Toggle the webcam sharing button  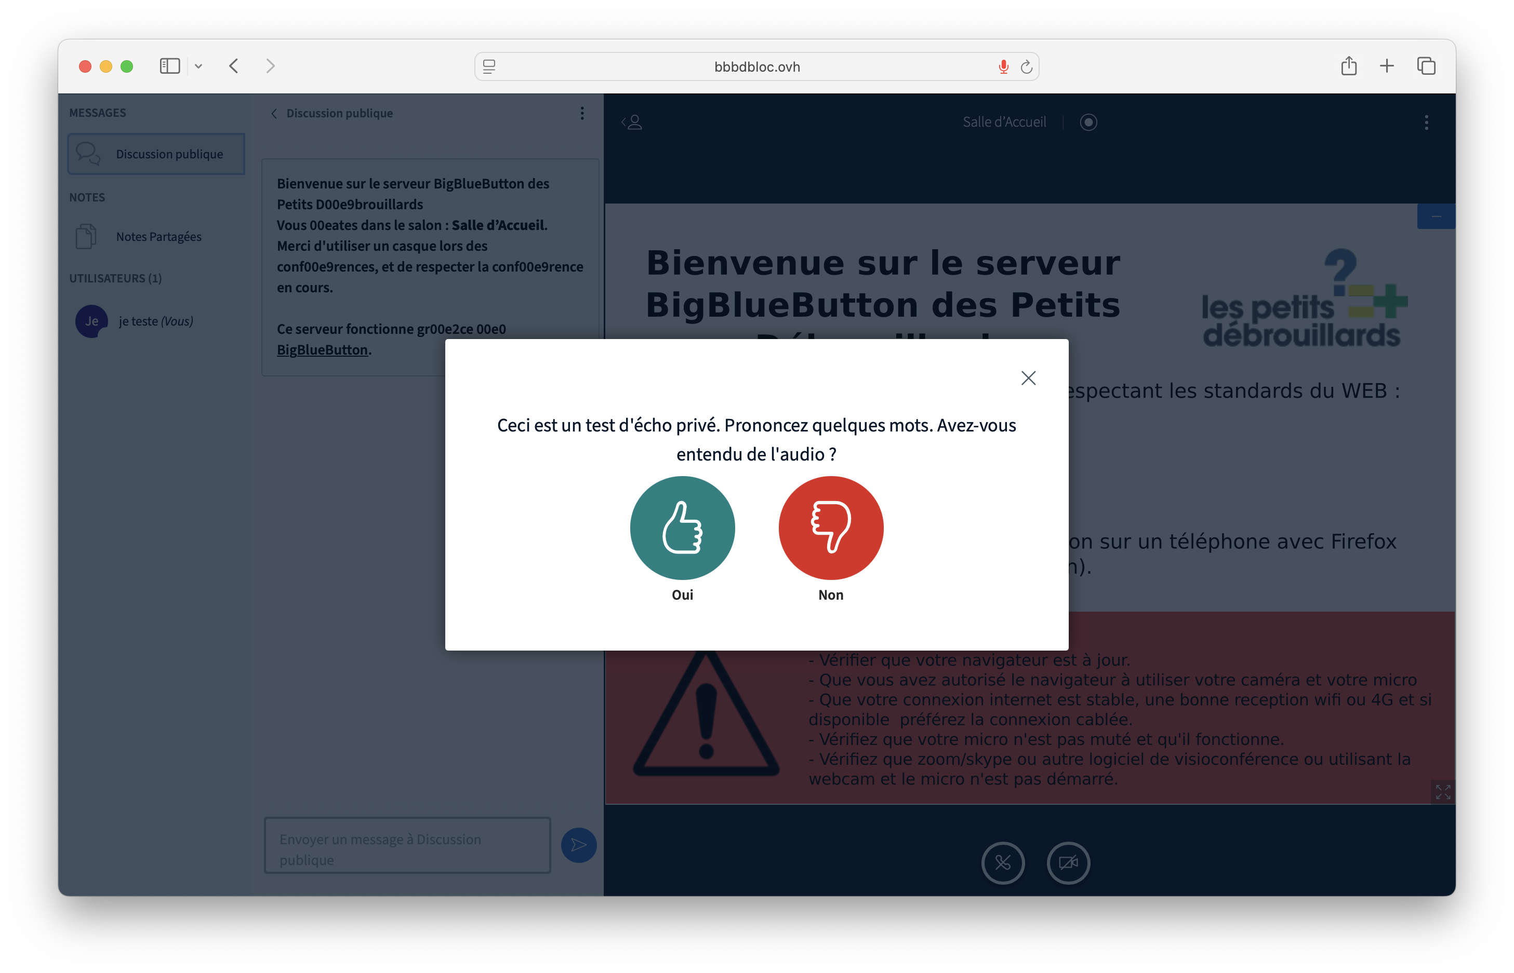(1068, 862)
